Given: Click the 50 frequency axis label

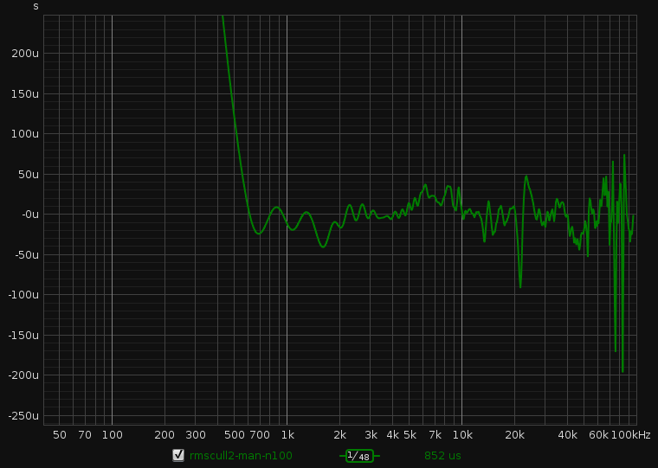Looking at the screenshot, I should coord(60,435).
